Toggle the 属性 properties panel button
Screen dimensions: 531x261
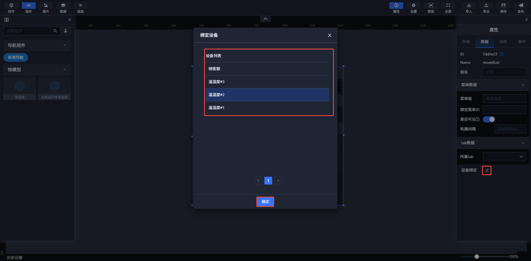396,8
